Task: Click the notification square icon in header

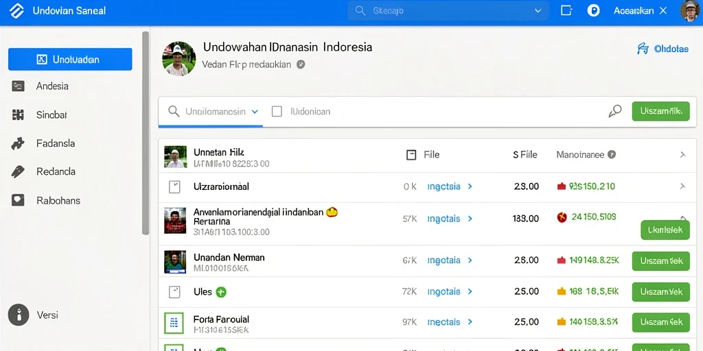Action: (566, 11)
